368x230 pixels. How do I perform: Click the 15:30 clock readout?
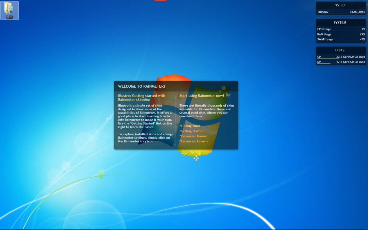(x=340, y=5)
